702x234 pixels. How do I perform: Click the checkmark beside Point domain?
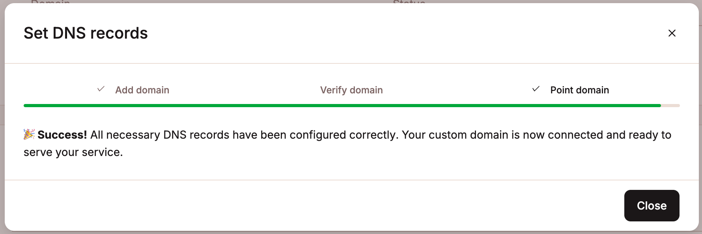pos(536,89)
